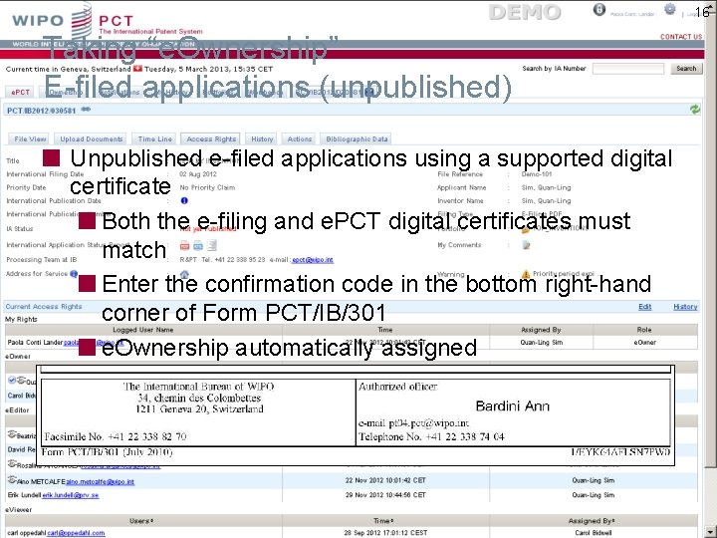Click the PCT/IB2012/030581 application number

coord(41,111)
